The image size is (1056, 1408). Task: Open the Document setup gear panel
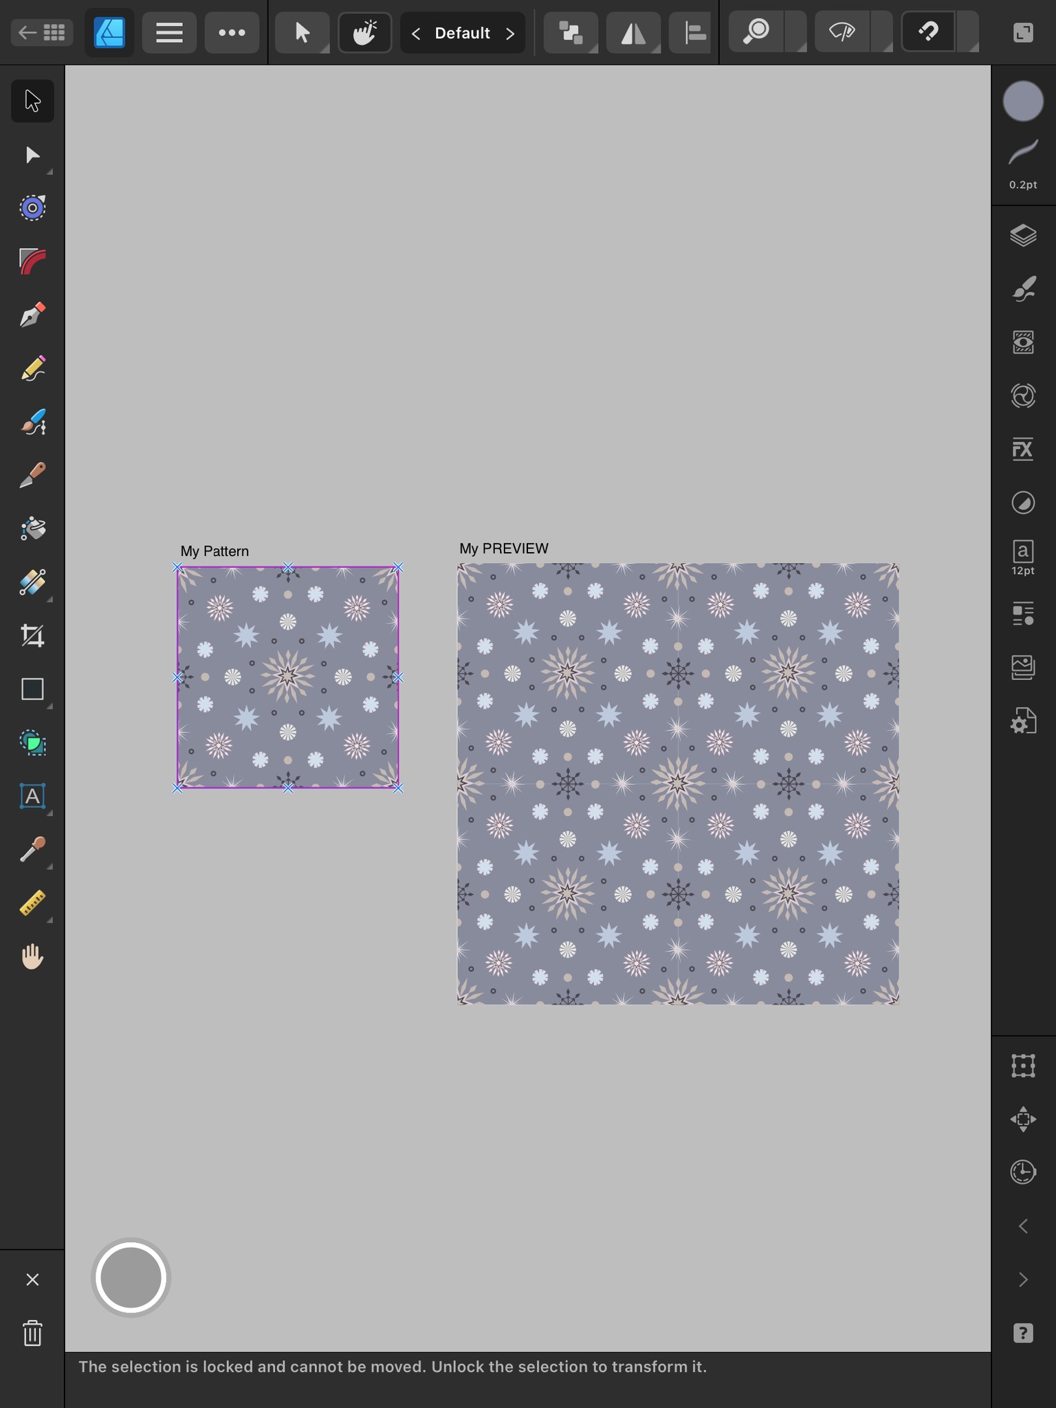1023,721
